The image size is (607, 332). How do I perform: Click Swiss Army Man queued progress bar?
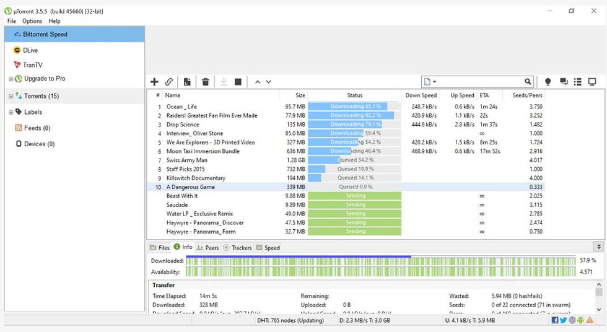[354, 160]
